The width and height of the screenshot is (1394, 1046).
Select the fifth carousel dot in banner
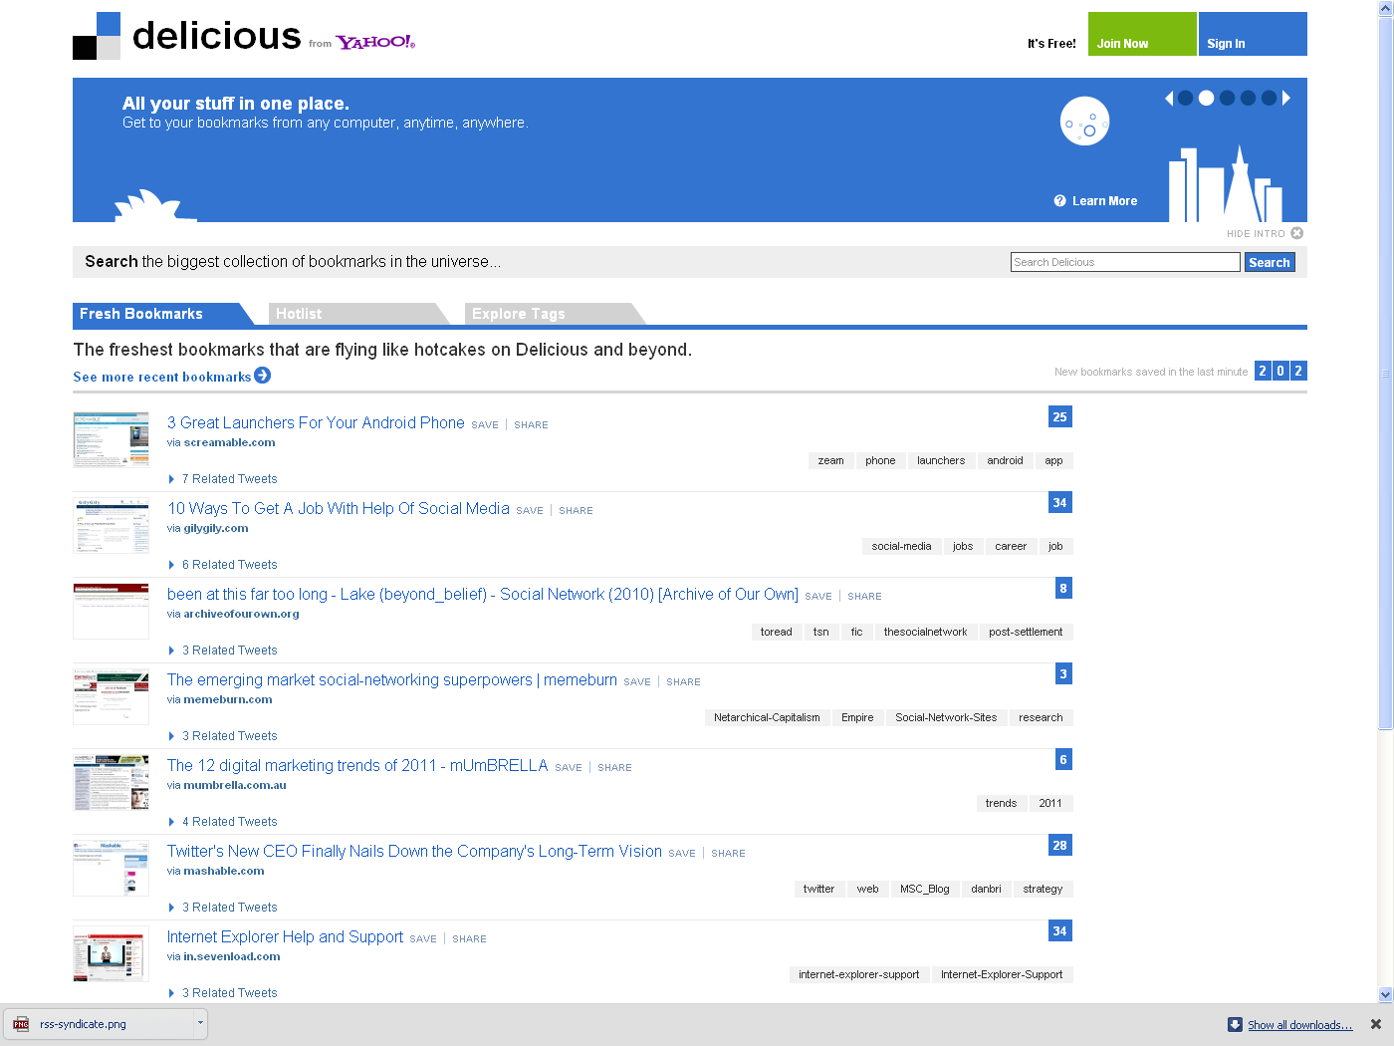click(x=1269, y=98)
